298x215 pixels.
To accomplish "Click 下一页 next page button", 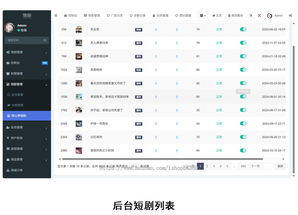I will (255, 166).
